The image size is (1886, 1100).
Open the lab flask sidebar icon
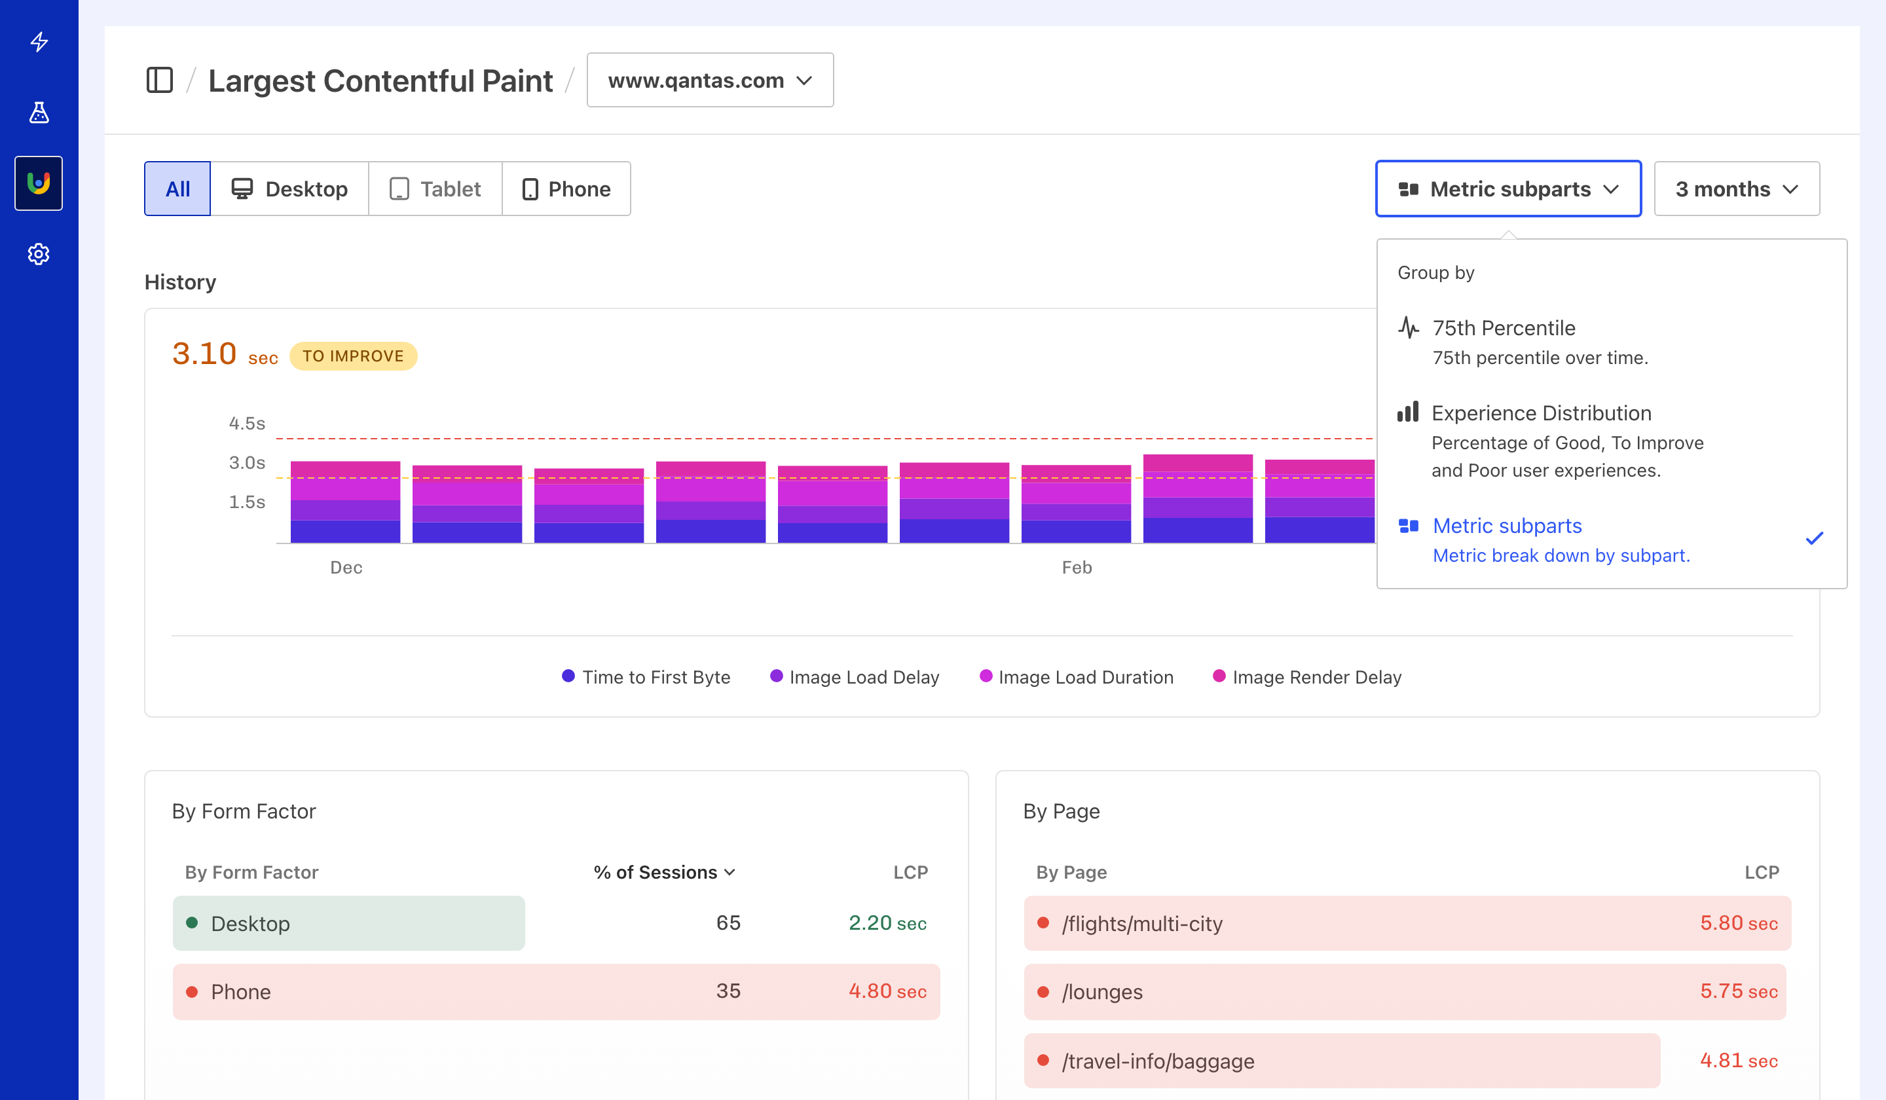coord(39,112)
